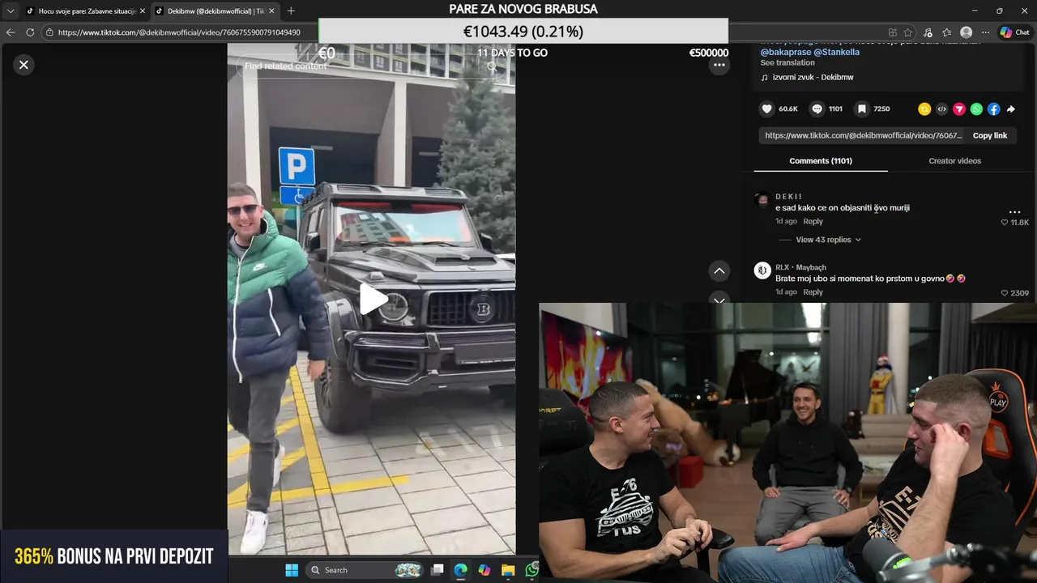Open @Stankella mention link
This screenshot has height=583, width=1037.
point(837,52)
